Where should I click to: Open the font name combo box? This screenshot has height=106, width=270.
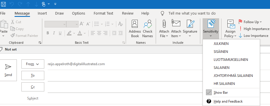(55, 24)
